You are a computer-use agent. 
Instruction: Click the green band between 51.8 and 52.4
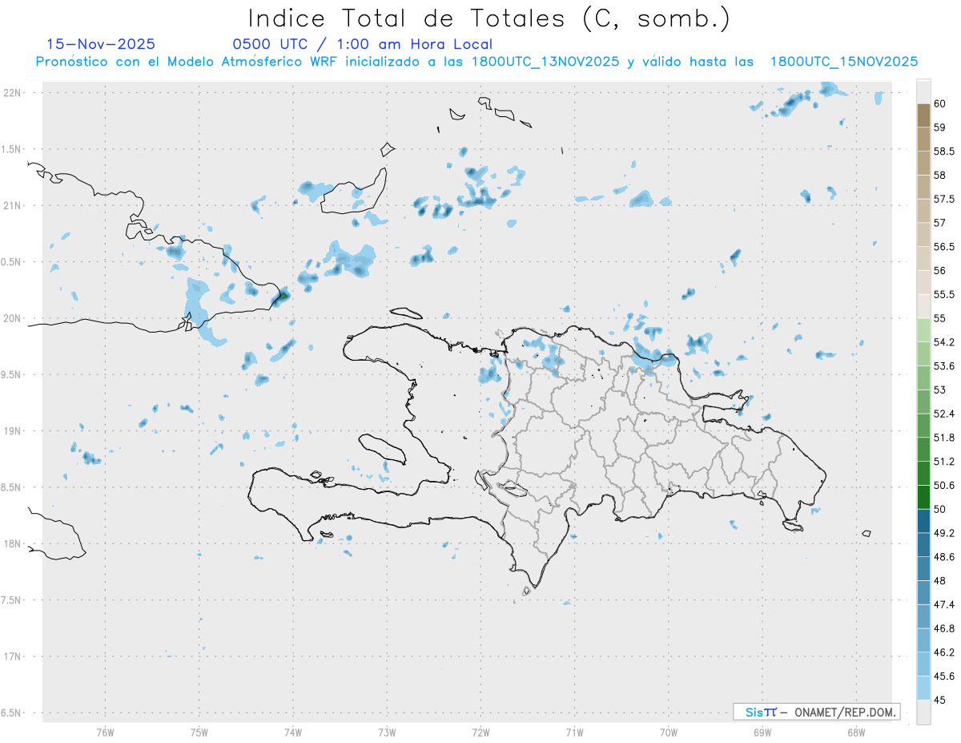click(x=923, y=426)
